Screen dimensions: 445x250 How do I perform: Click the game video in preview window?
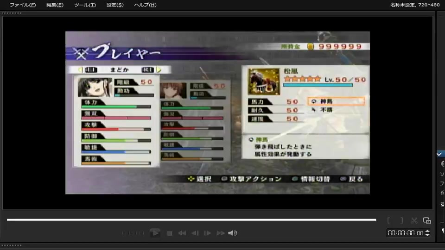click(217, 113)
